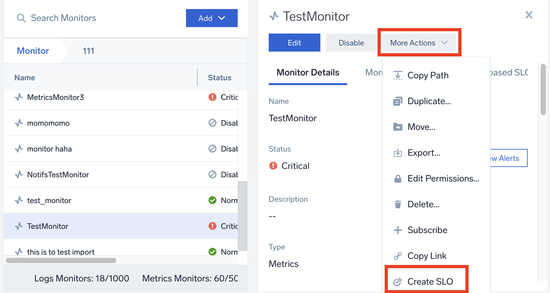Viewport: 550px width, 293px height.
Task: Click the search magnifier icon
Action: point(21,18)
